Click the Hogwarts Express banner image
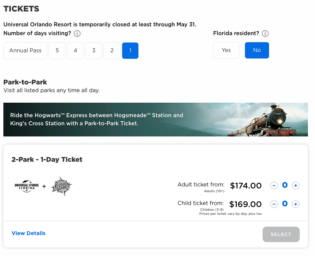Image resolution: width=315 pixels, height=256 pixels. coord(156,120)
